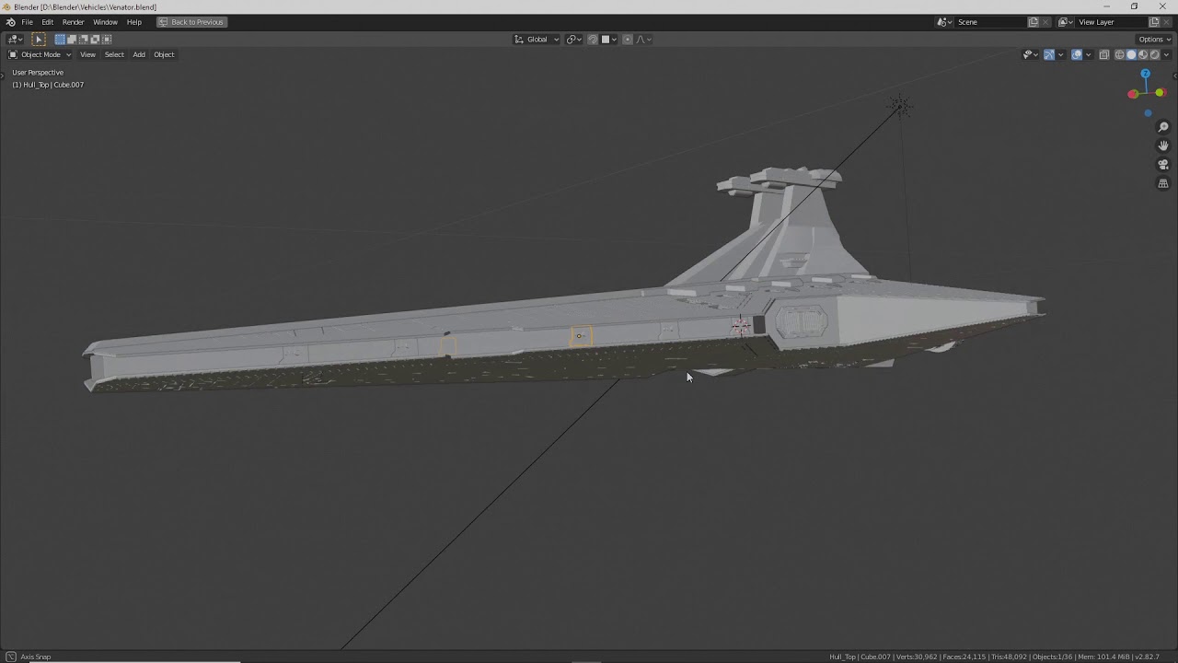Remove the View Layer via X icon
1178x663 pixels.
1167,22
